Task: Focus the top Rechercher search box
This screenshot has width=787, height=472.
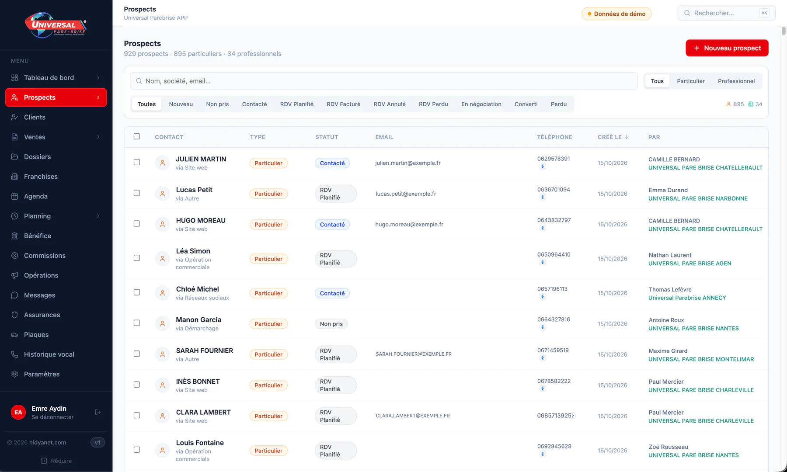Action: 726,13
